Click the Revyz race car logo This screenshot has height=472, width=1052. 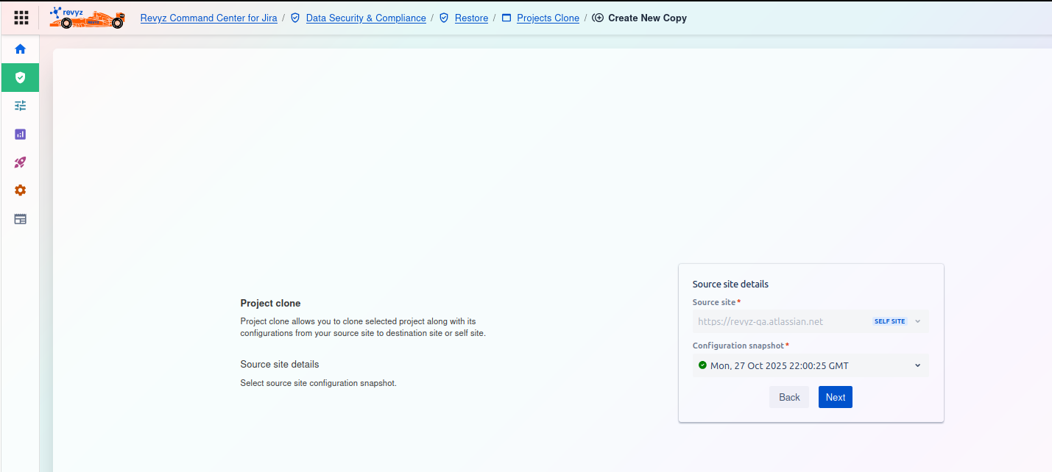[x=87, y=18]
